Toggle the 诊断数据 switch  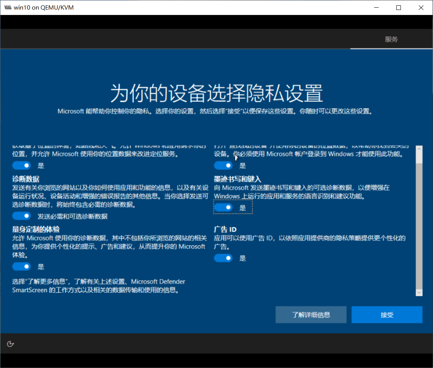[21, 216]
